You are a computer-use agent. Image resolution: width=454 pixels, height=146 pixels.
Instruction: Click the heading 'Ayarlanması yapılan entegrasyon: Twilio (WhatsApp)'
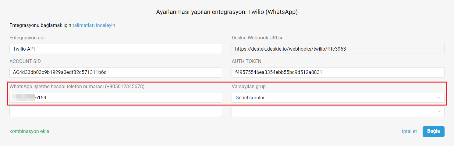pos(227,12)
